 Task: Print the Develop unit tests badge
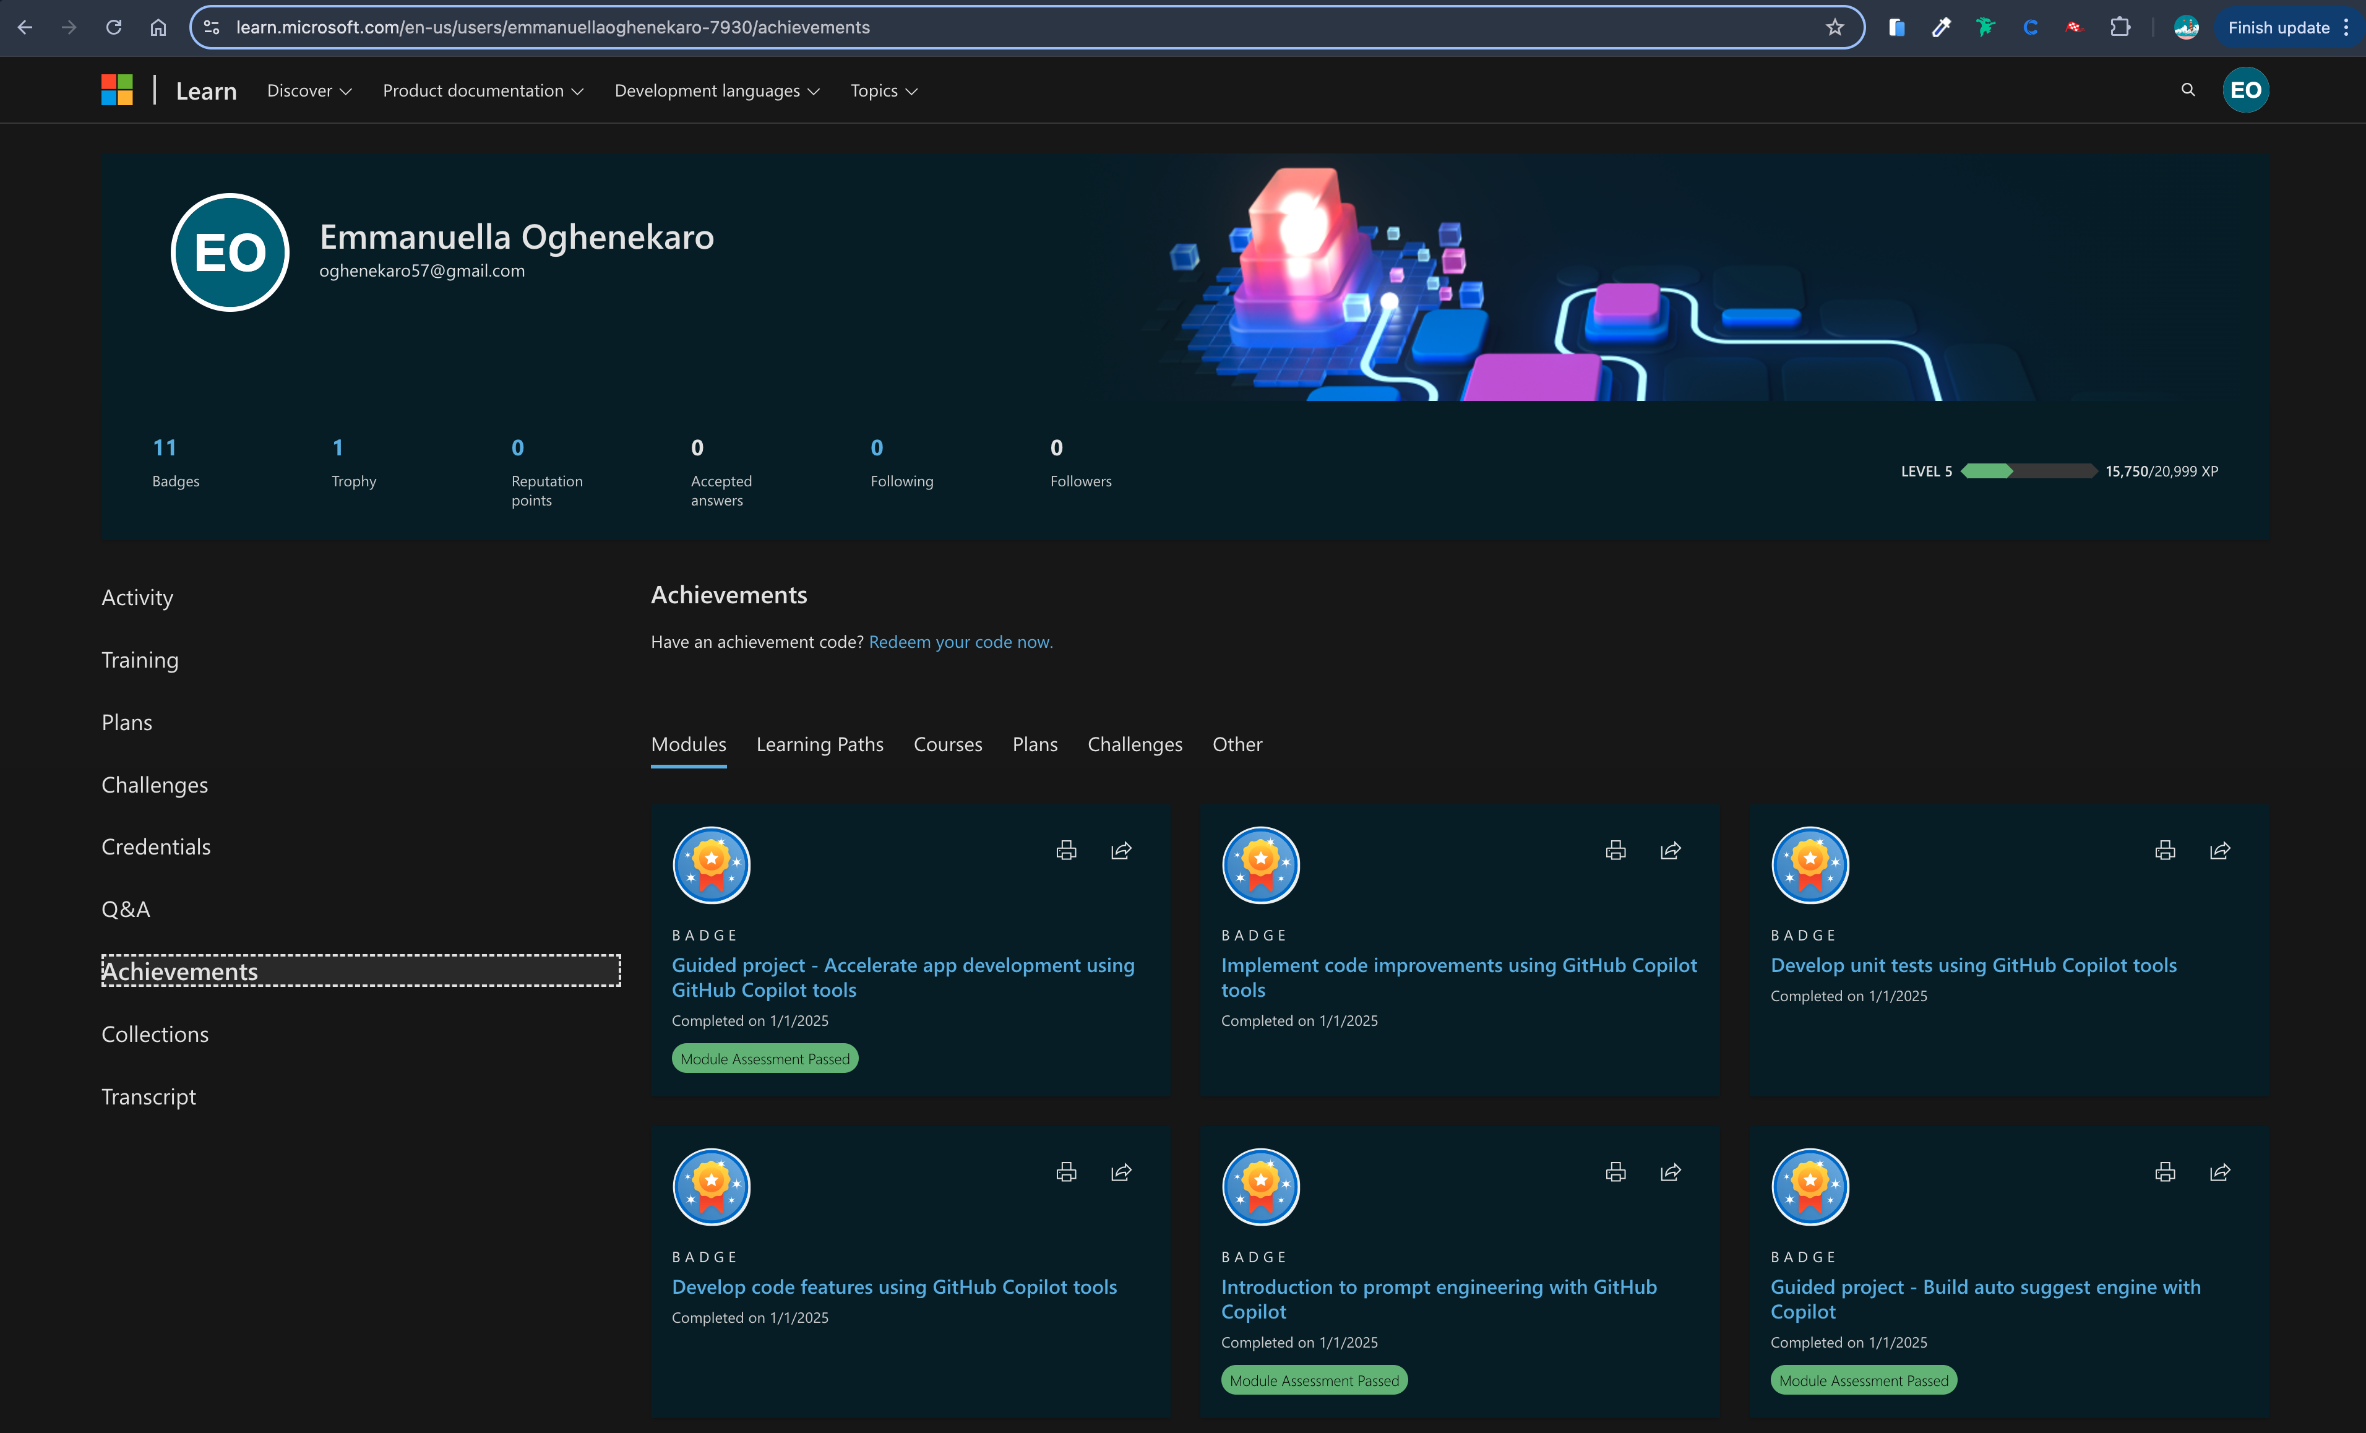click(2164, 850)
